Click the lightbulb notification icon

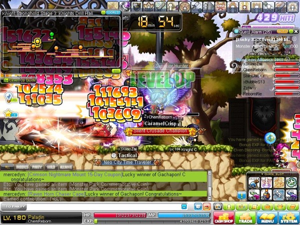tap(8, 97)
